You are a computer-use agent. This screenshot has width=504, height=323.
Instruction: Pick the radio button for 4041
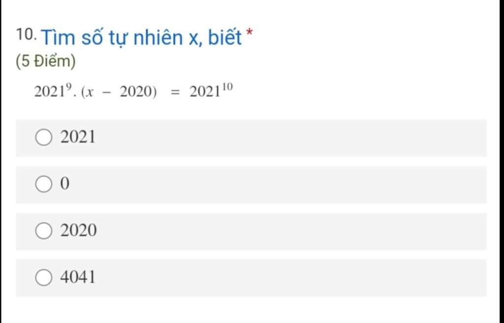tap(44, 277)
